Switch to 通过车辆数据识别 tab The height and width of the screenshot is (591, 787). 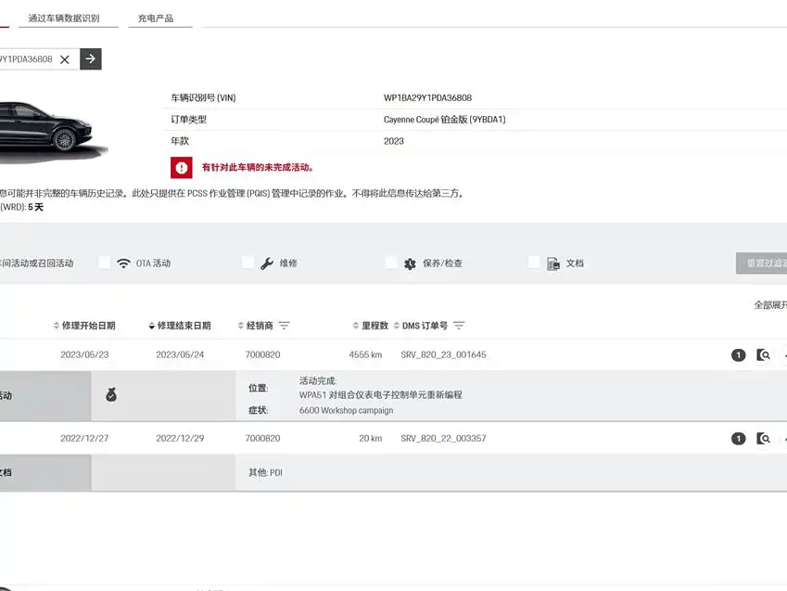click(x=64, y=19)
